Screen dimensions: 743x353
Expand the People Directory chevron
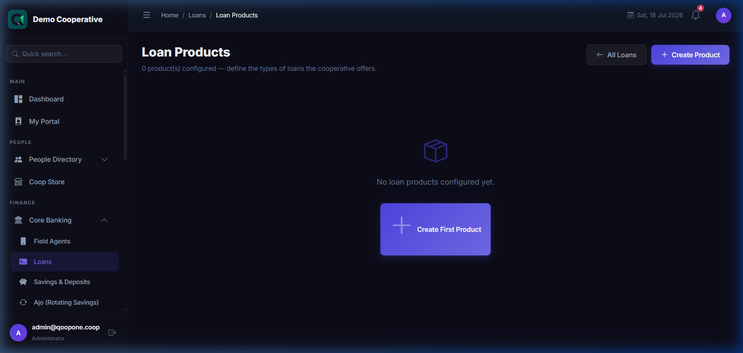point(104,159)
